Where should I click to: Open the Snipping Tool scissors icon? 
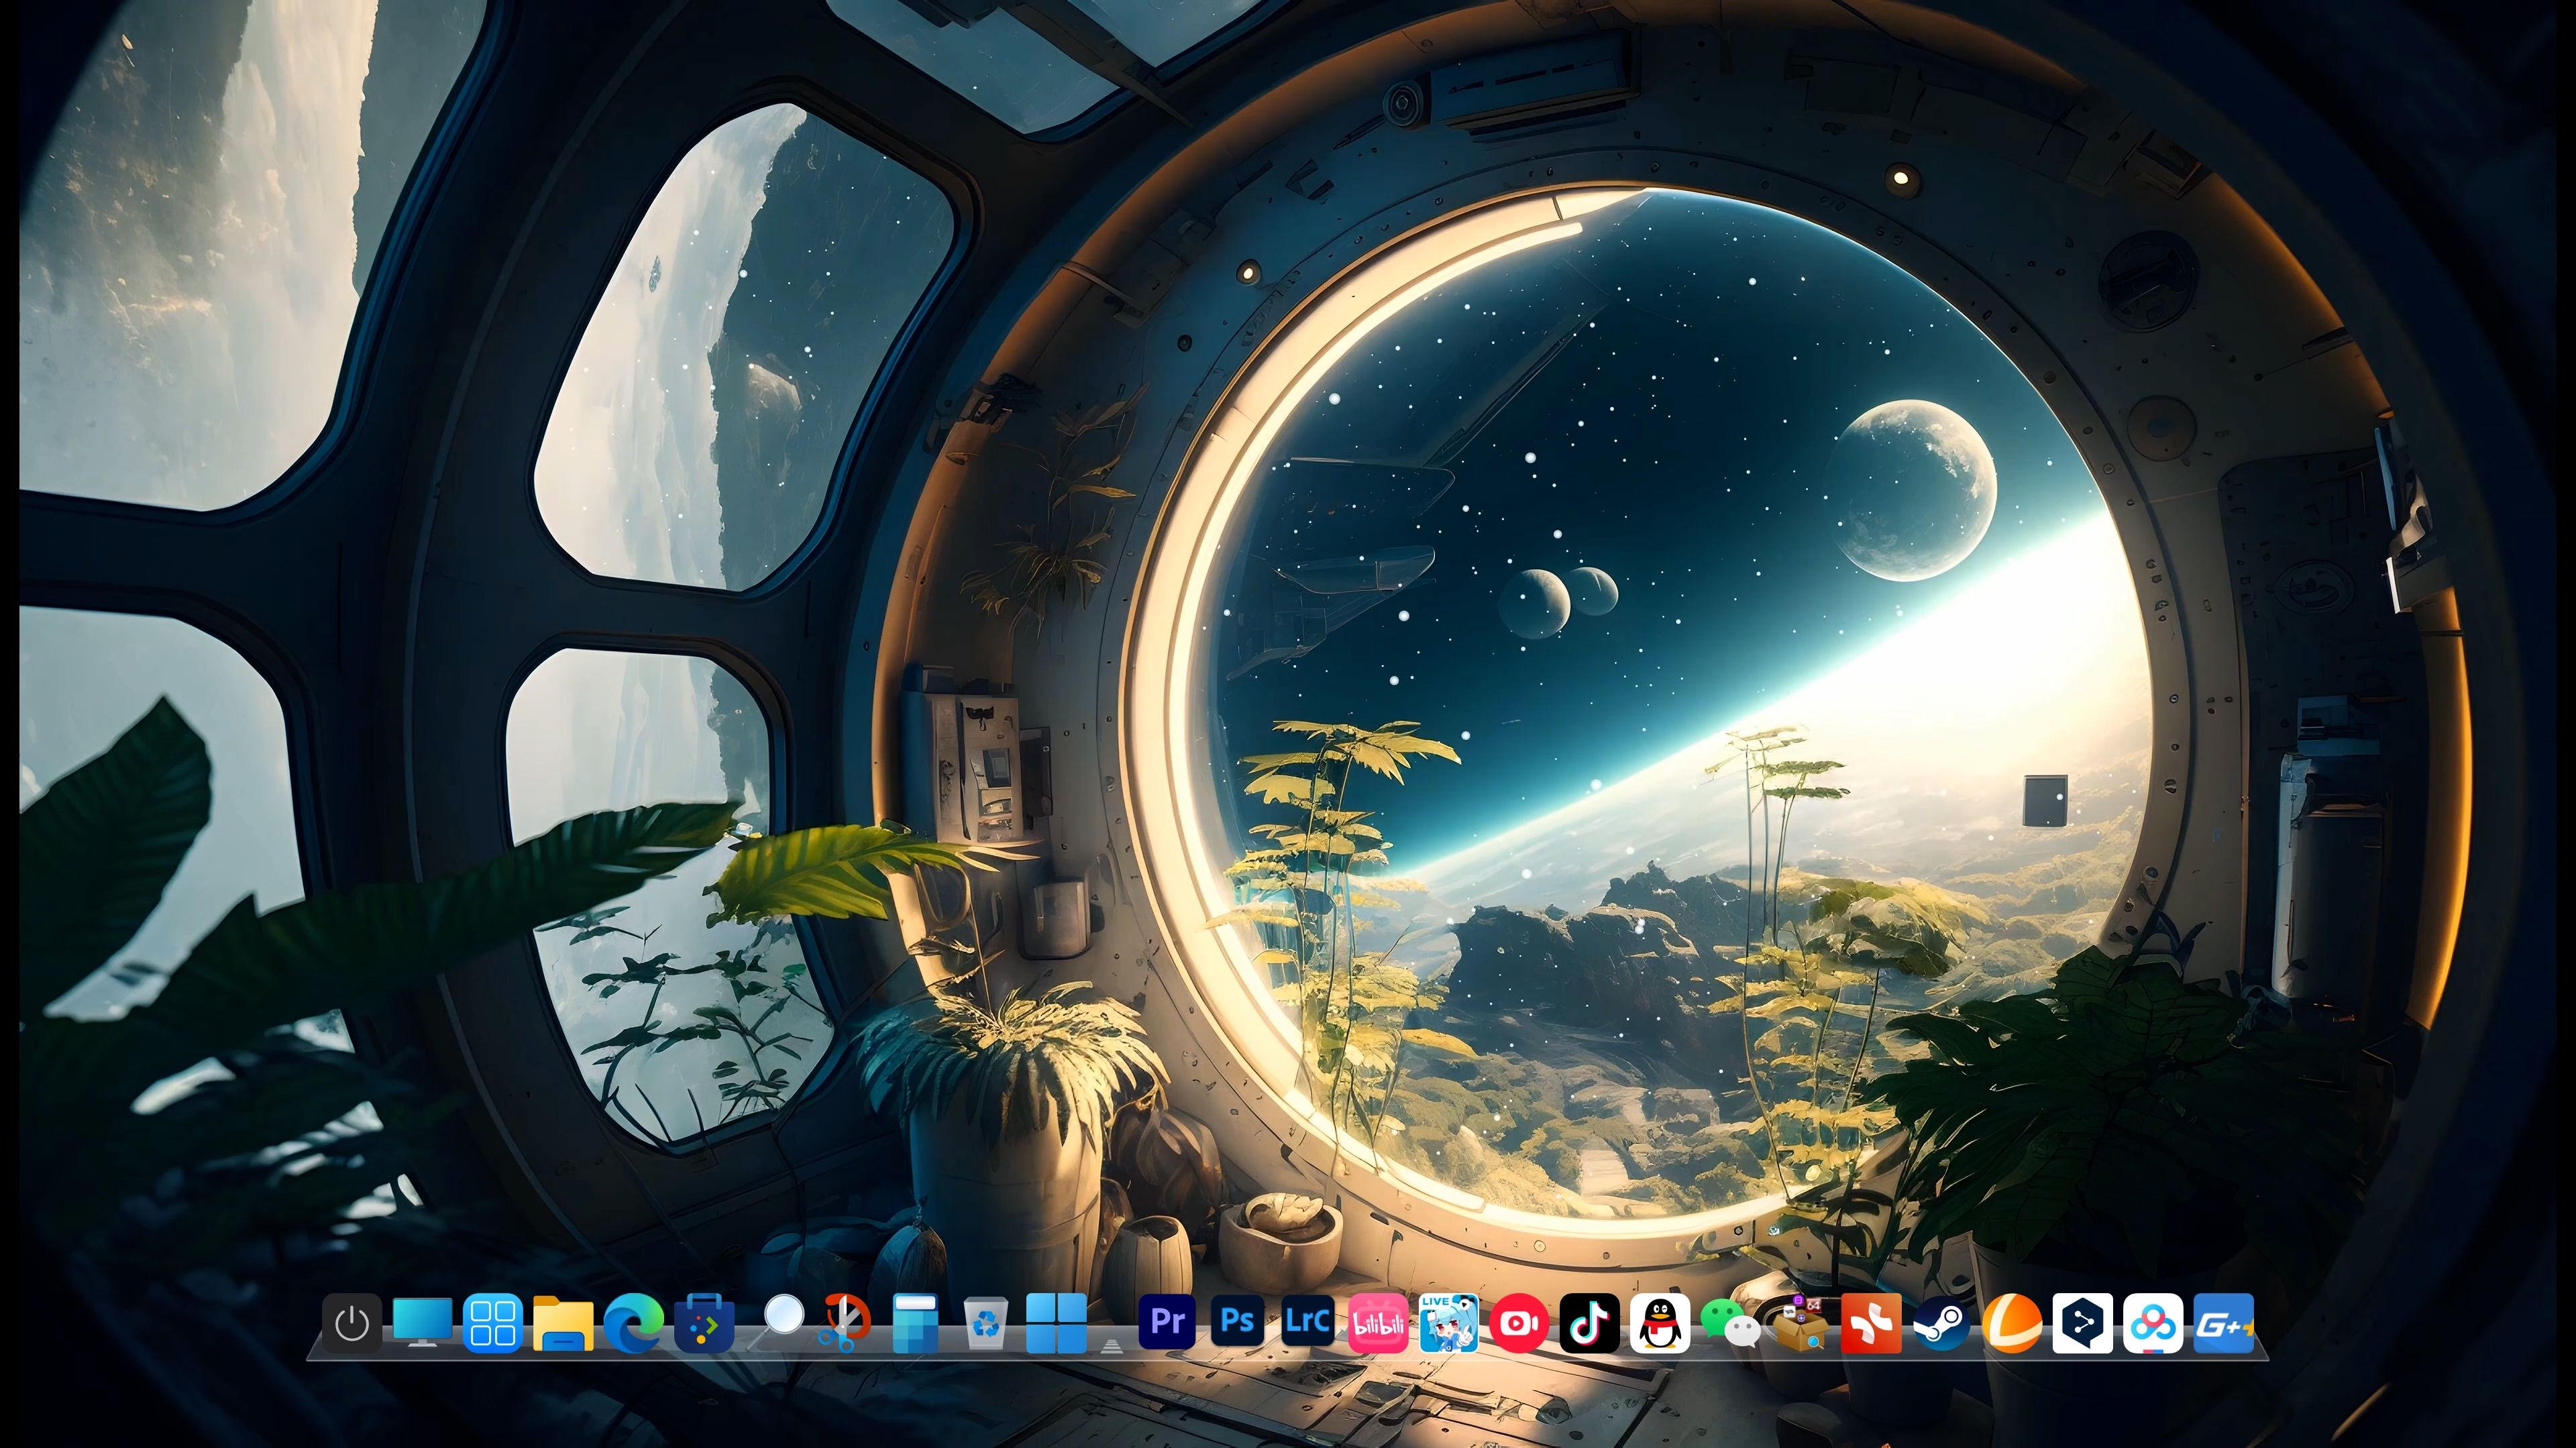(x=845, y=1323)
